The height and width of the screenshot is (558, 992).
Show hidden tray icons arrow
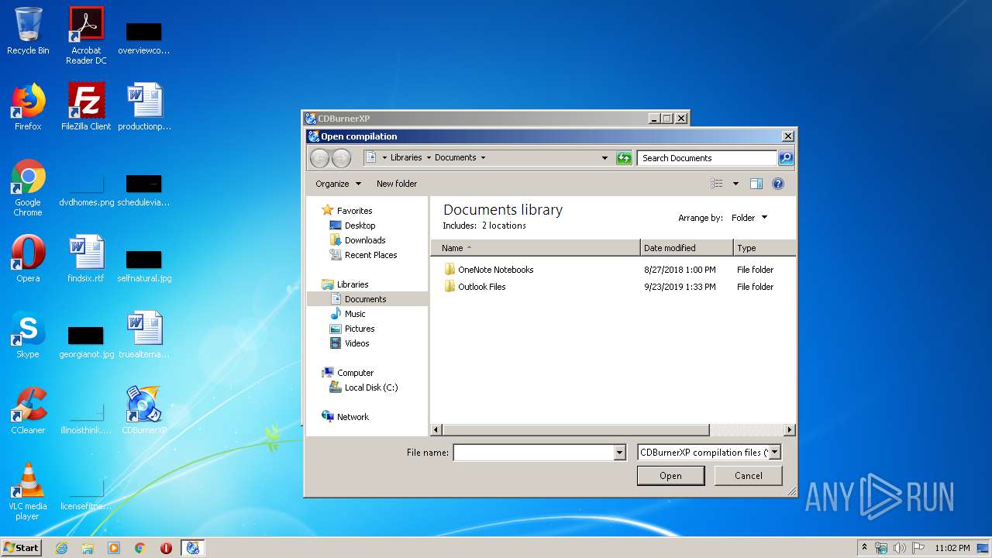(x=864, y=548)
